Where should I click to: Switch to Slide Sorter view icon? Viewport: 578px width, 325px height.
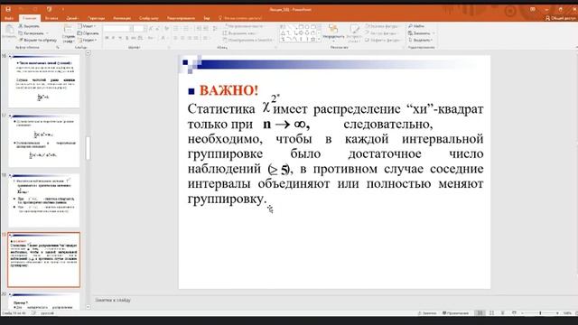point(491,313)
